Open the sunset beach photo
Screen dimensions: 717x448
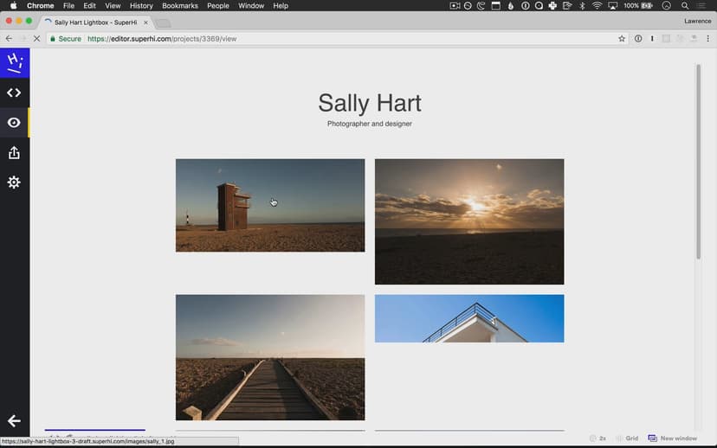coord(469,221)
